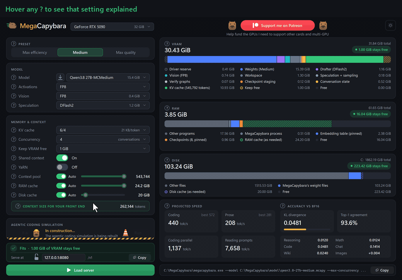The height and width of the screenshot is (280, 402).
Task: Toggle light/dark theme sun icon
Action: [390, 26]
